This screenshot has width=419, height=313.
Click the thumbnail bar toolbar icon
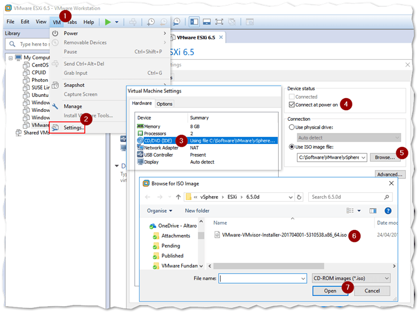(x=207, y=22)
